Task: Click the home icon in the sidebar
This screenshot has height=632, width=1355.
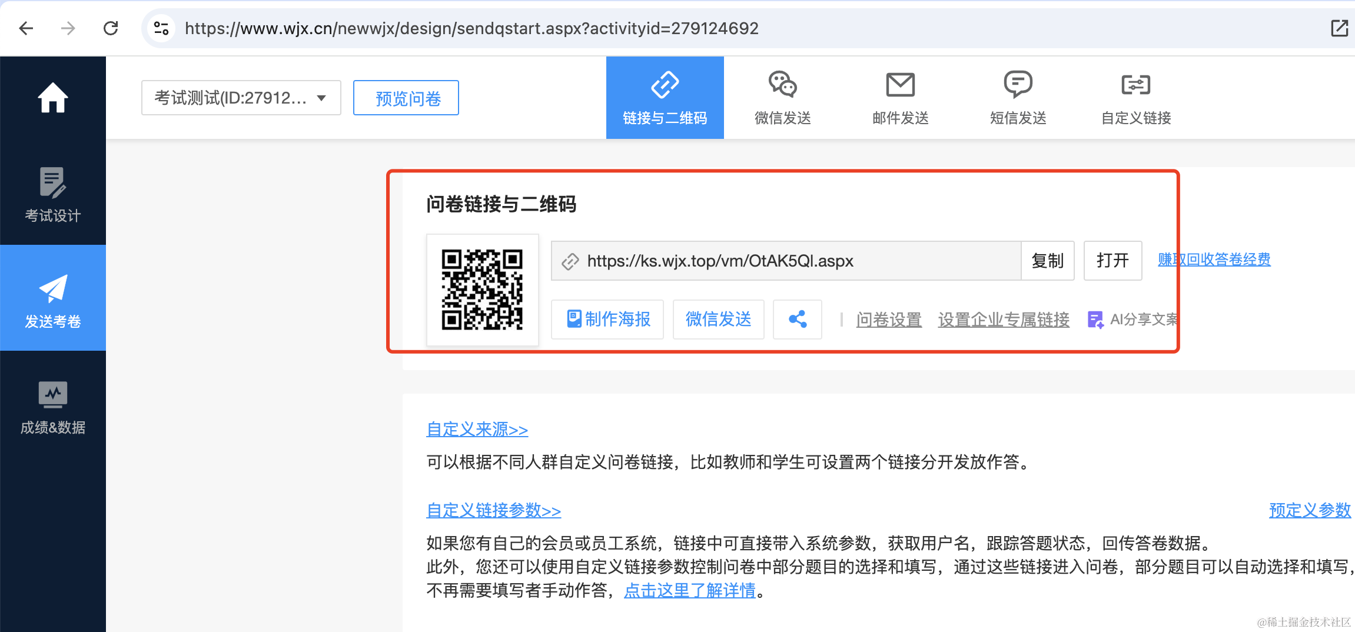Action: 53,98
